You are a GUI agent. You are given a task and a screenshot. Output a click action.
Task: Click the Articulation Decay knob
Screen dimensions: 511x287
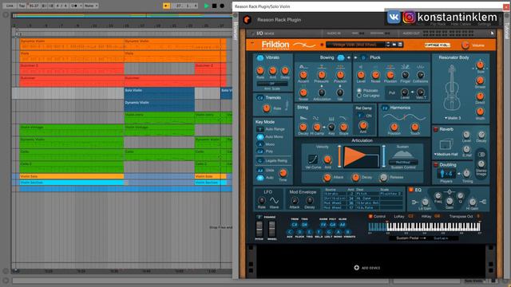[355, 177]
